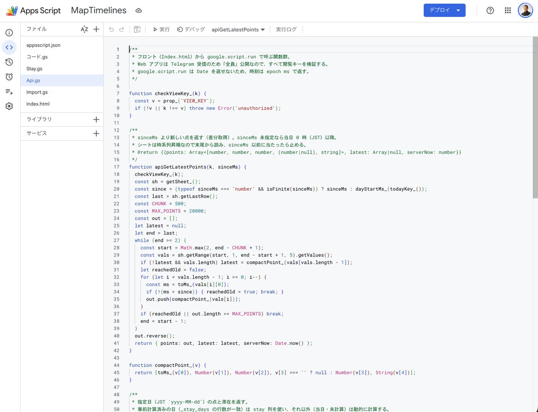This screenshot has width=538, height=412.
Task: Click 'end = start - 1;' line
Action: [163, 321]
